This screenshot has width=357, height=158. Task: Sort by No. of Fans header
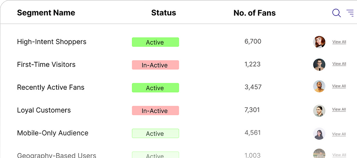point(254,13)
